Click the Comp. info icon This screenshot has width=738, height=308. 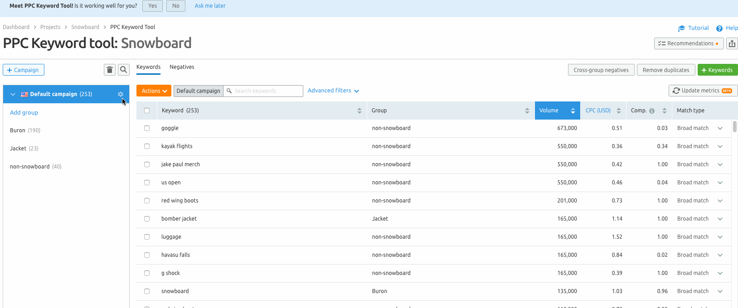pos(652,111)
